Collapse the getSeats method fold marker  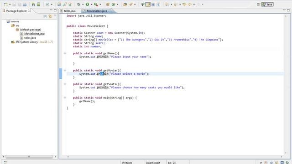point(65,84)
